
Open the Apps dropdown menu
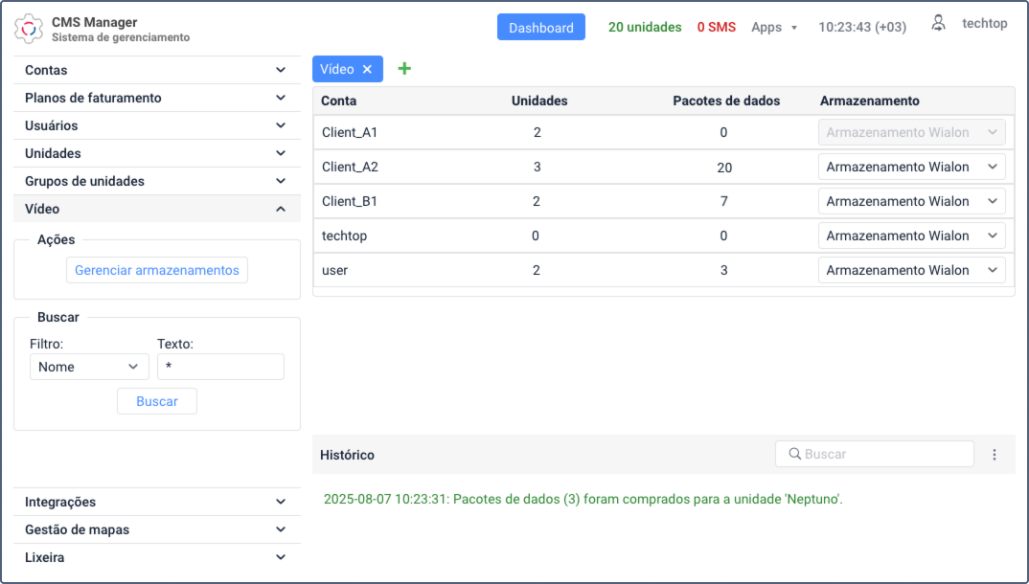coord(774,27)
